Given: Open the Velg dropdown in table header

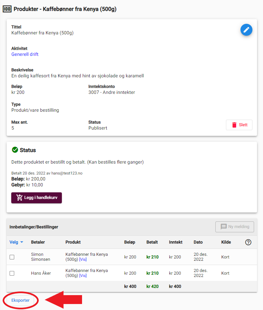Looking at the screenshot, I should point(16,242).
